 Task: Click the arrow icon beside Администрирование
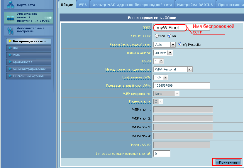[10, 69]
